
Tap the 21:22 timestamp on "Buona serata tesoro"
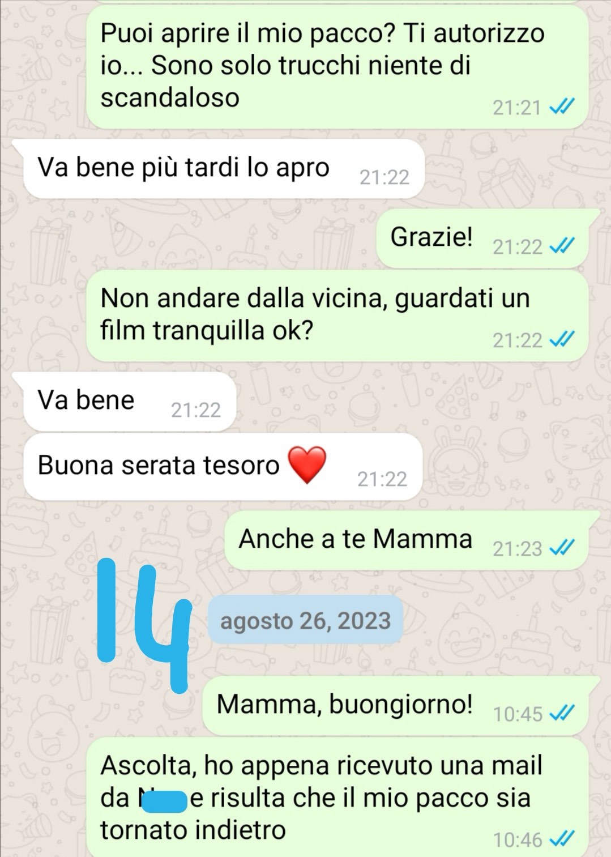pyautogui.click(x=382, y=479)
